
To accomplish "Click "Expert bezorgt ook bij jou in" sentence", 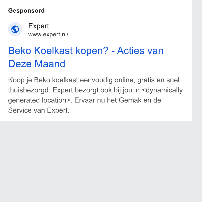I will pos(96,90).
